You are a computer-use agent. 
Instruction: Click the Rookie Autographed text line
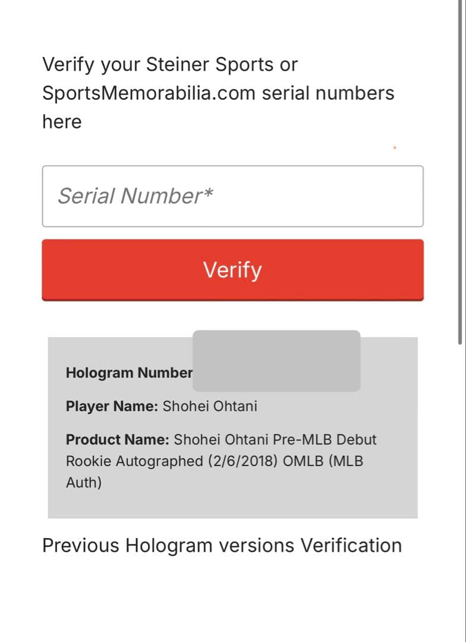135,461
